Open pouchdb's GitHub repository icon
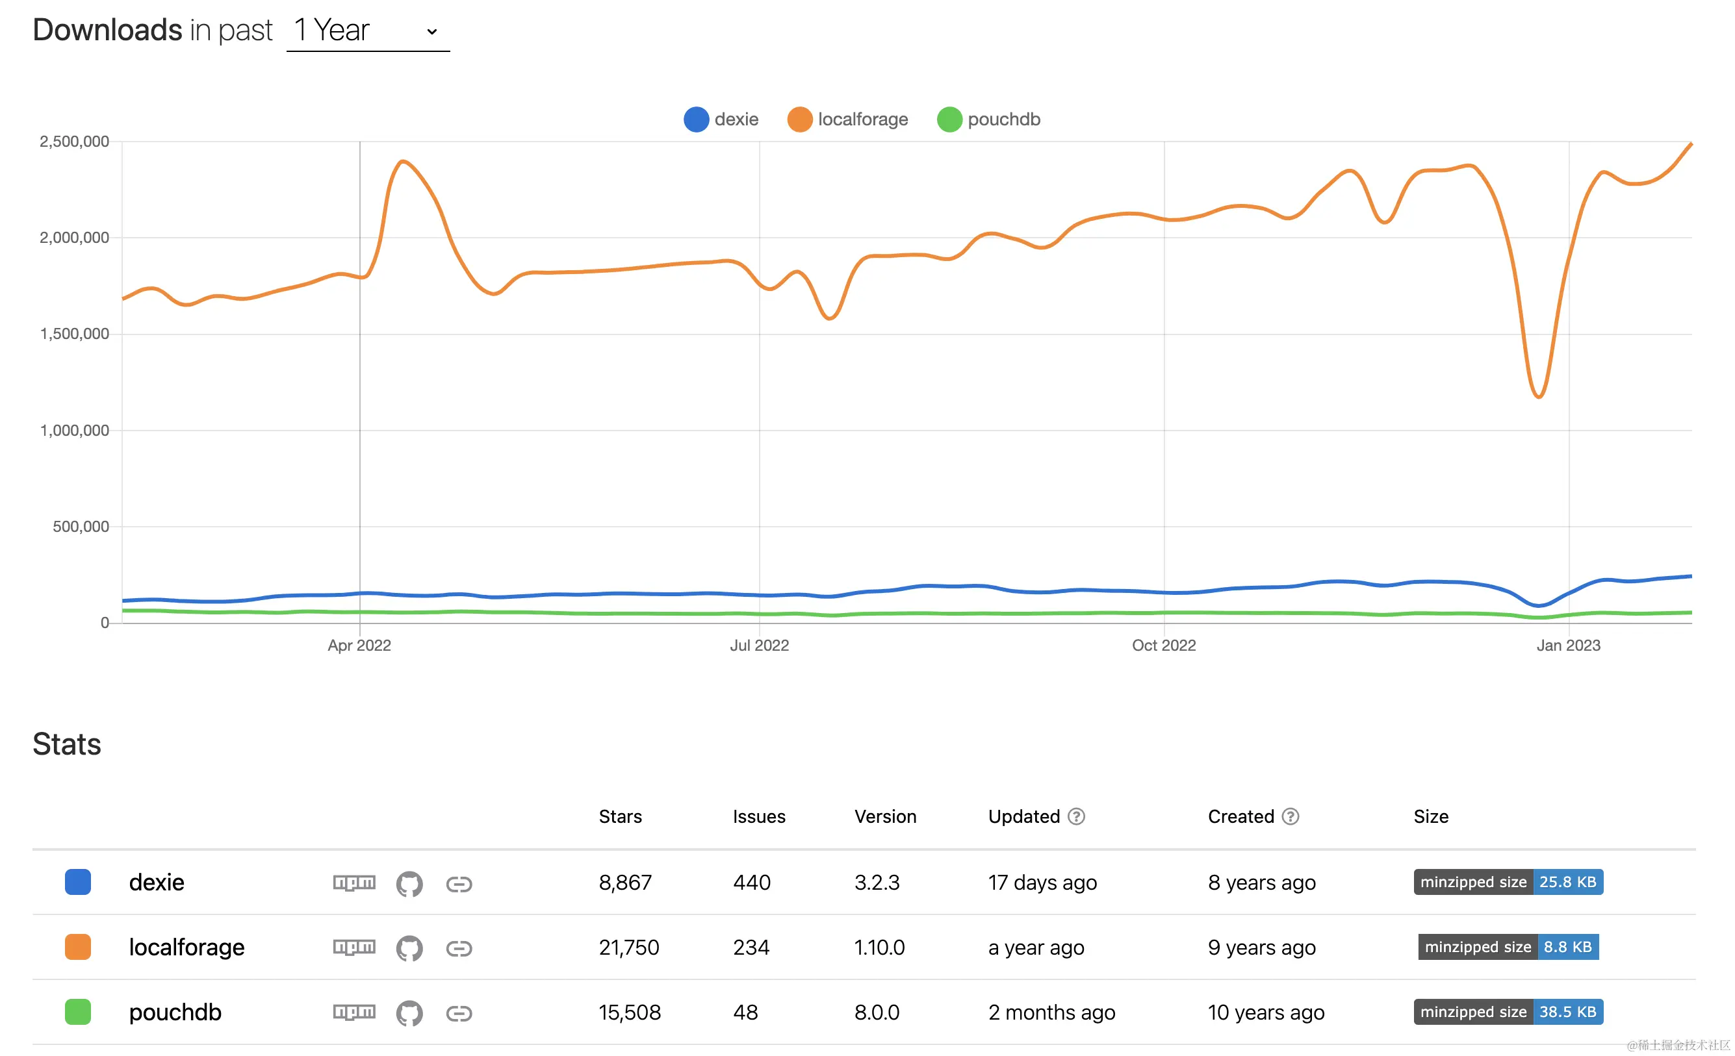The width and height of the screenshot is (1735, 1056). coord(409,1013)
